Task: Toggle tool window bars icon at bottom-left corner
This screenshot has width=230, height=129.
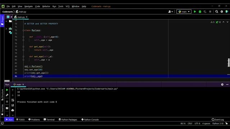Action: coord(3,123)
